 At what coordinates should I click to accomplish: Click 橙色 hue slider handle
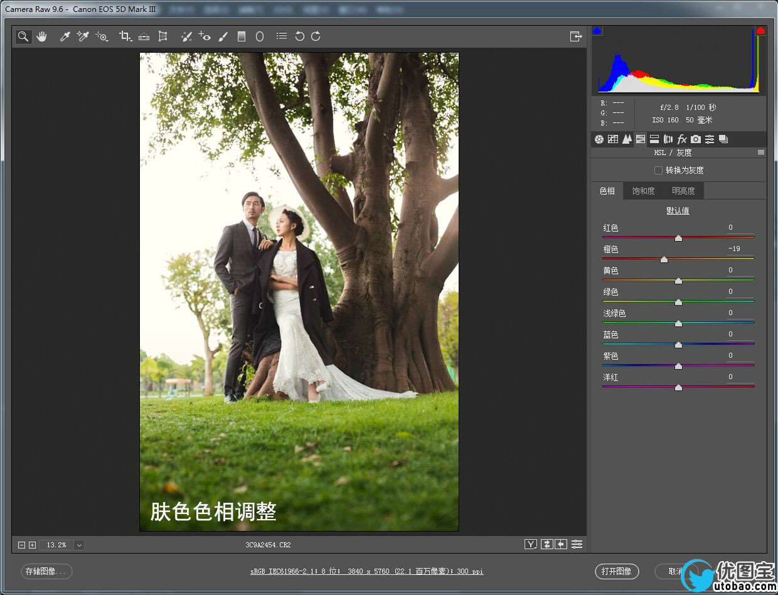point(664,260)
